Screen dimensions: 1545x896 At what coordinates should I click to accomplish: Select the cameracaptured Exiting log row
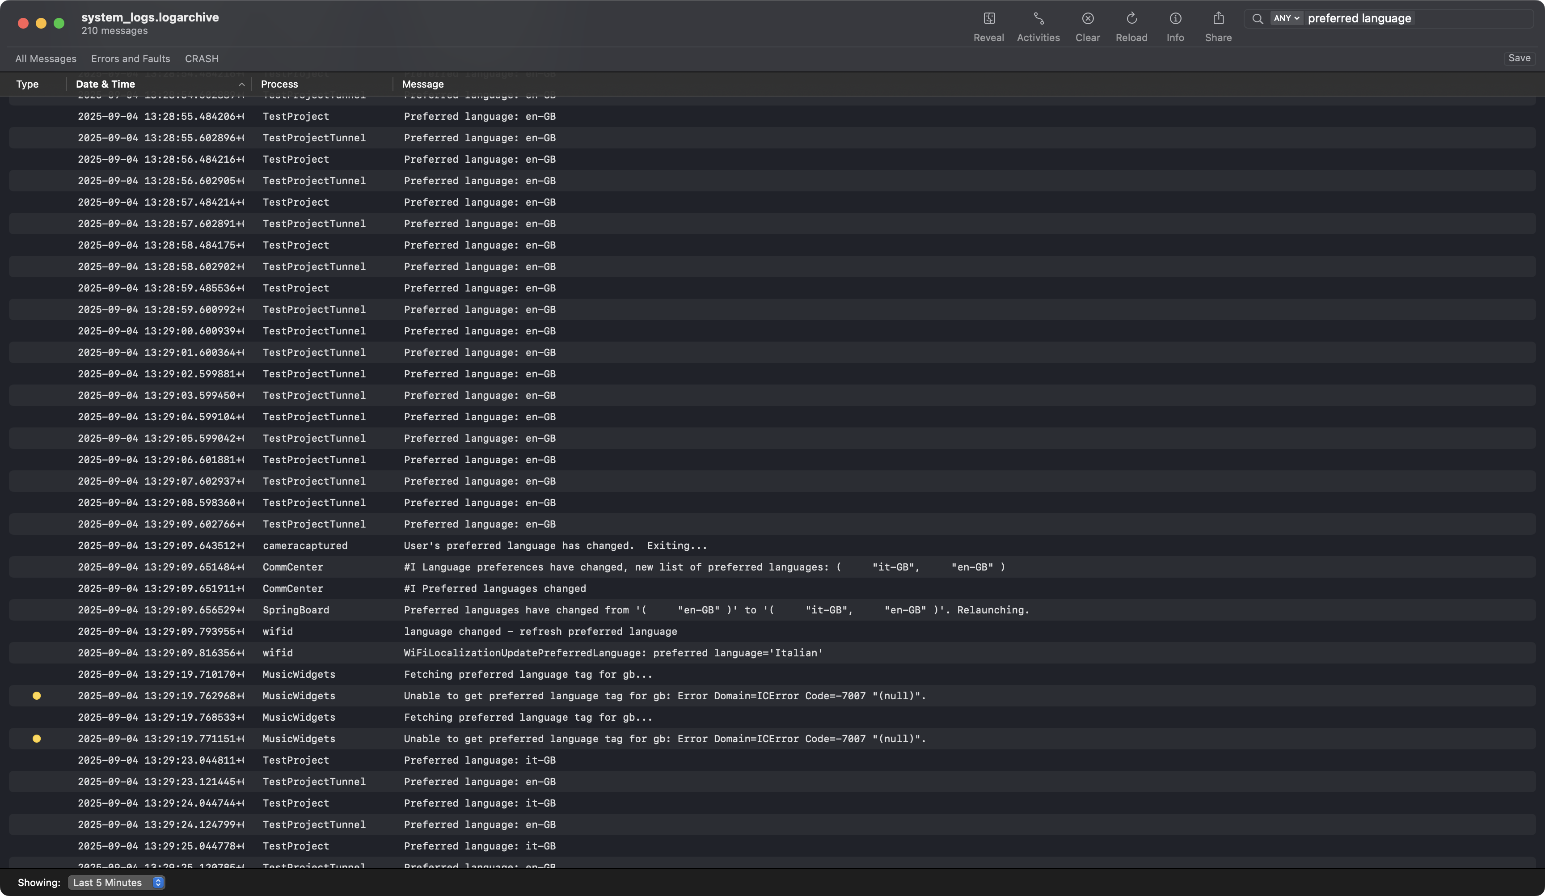tap(772, 545)
